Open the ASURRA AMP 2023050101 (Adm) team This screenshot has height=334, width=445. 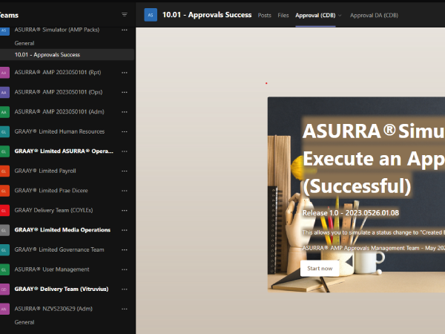[59, 111]
